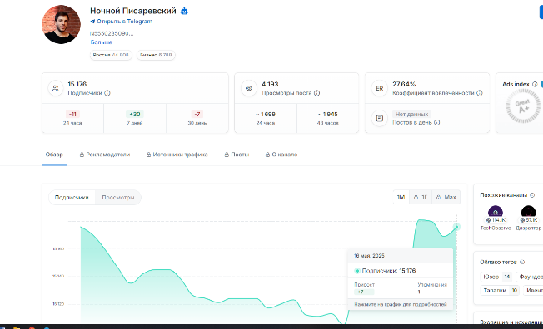Click the channel title 'Ночной Писаревский'

[x=133, y=11]
